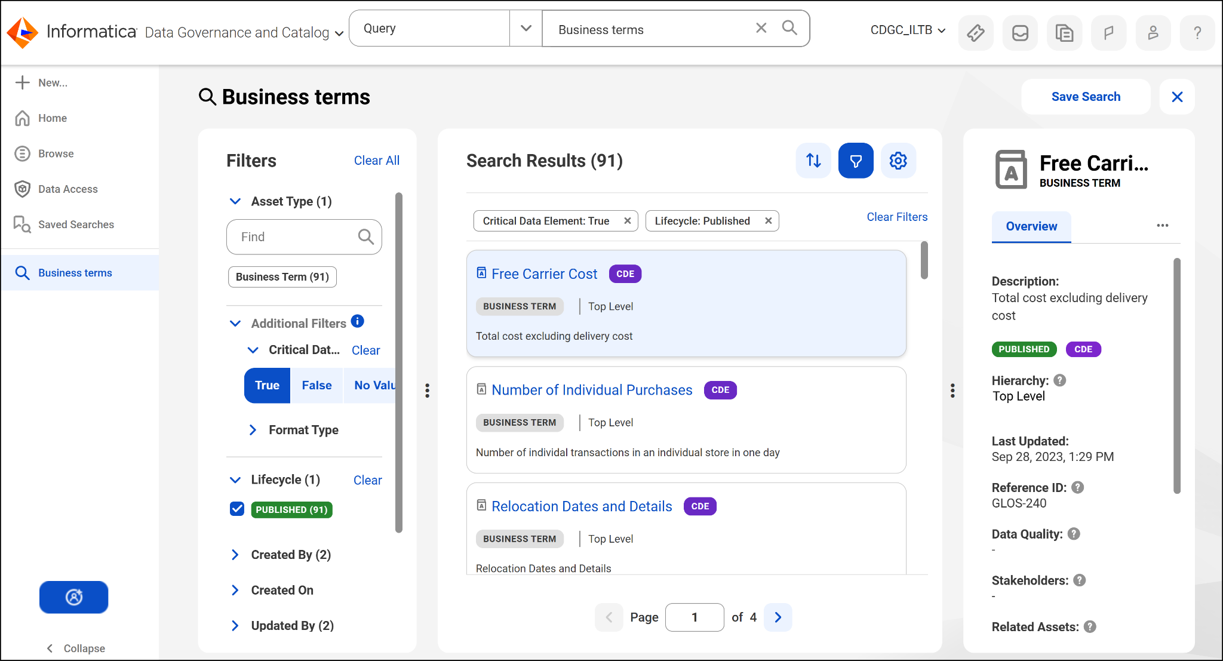Click the sort results arrows icon
1223x661 pixels.
pos(813,161)
